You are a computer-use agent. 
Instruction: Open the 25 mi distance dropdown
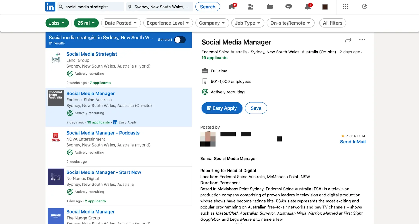point(86,23)
